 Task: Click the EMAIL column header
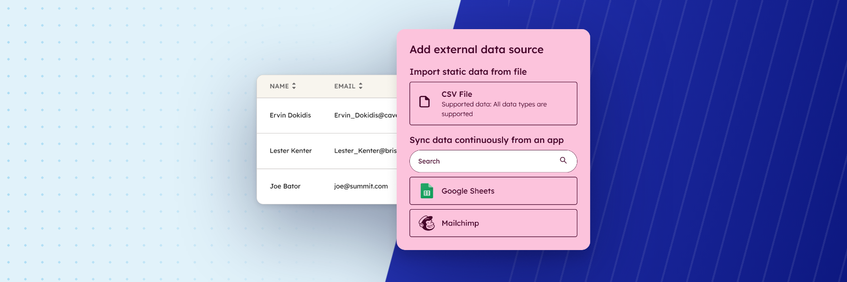click(x=345, y=86)
